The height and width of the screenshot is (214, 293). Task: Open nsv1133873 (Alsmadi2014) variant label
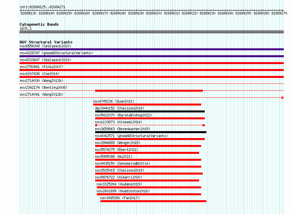(119, 122)
